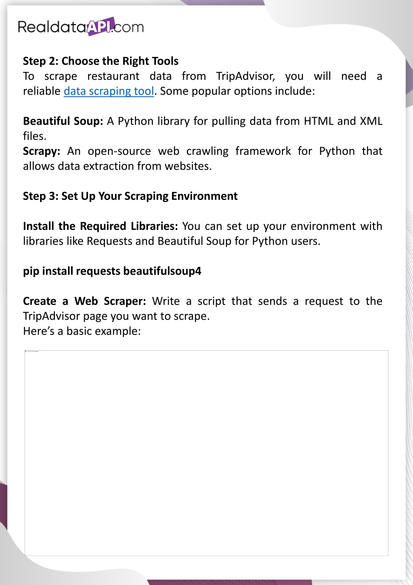This screenshot has width=413, height=585.
Task: Click the Step 2: Choose the Right Tools heading
Action: pyautogui.click(x=101, y=61)
